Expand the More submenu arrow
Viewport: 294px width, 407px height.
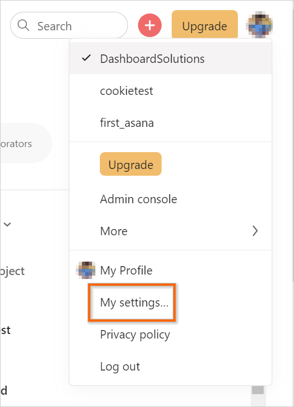(255, 231)
